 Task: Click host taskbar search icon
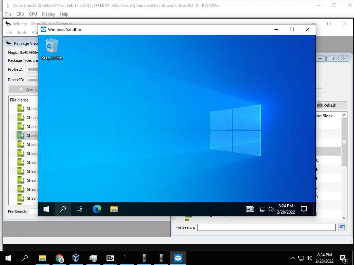25,258
